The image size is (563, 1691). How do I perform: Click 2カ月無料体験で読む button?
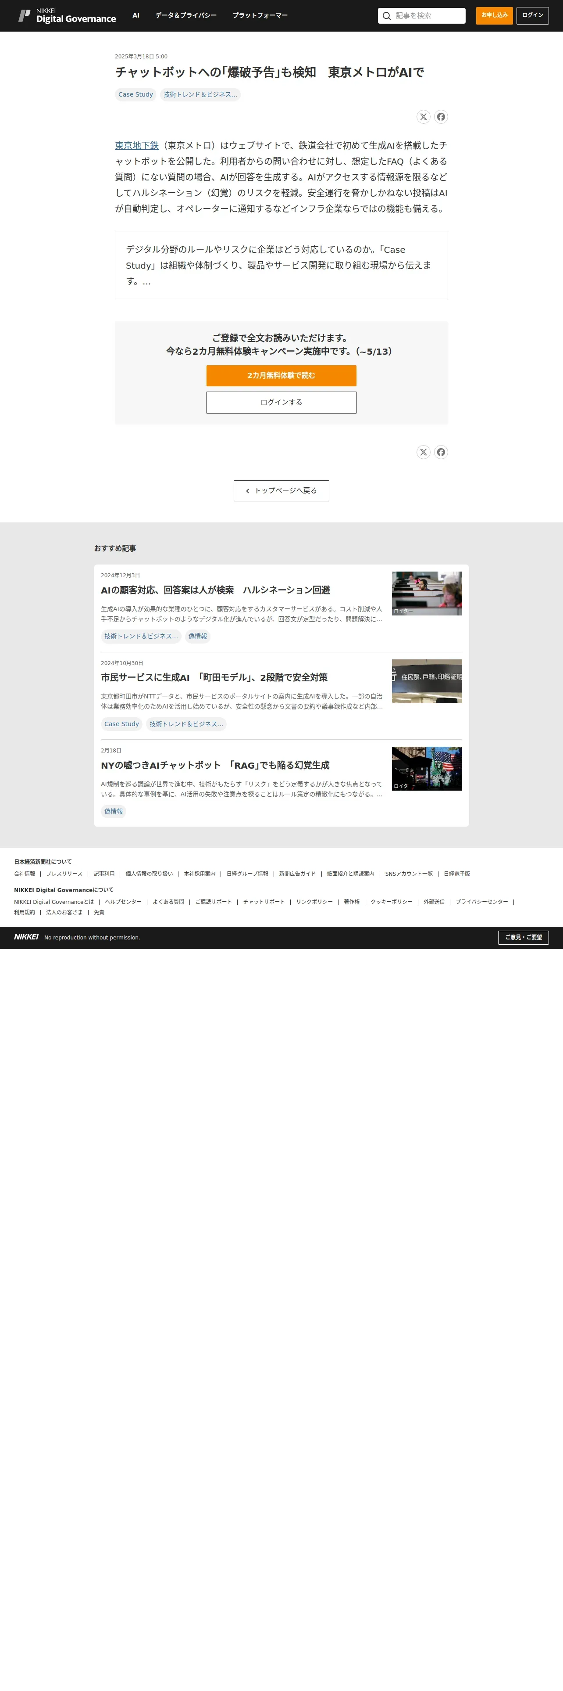tap(281, 375)
